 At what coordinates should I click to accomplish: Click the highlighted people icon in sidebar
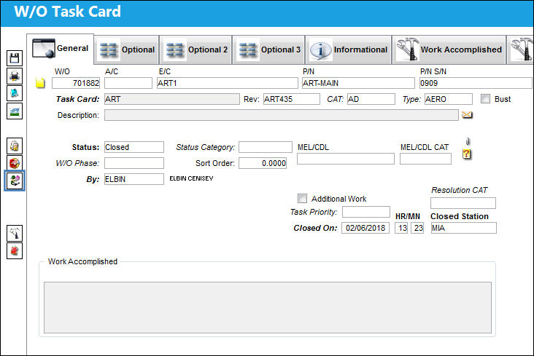[x=15, y=181]
